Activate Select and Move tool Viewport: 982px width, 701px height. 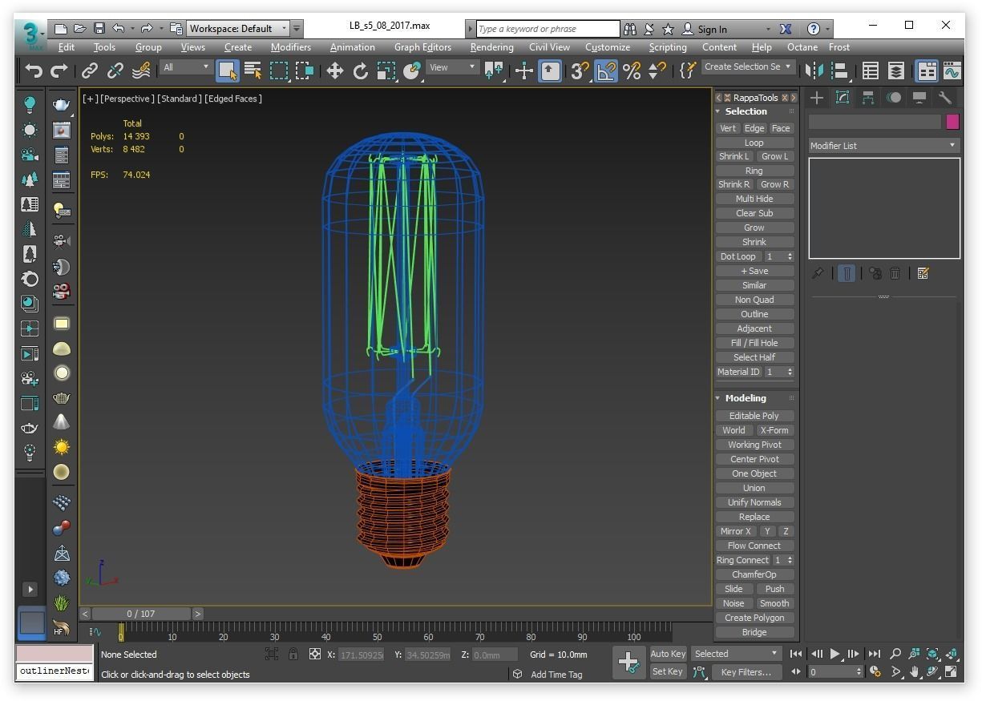pos(334,71)
